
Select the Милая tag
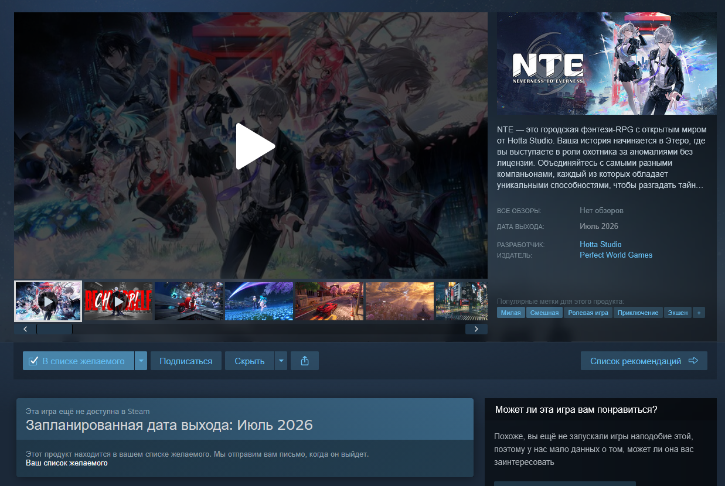[x=510, y=313]
